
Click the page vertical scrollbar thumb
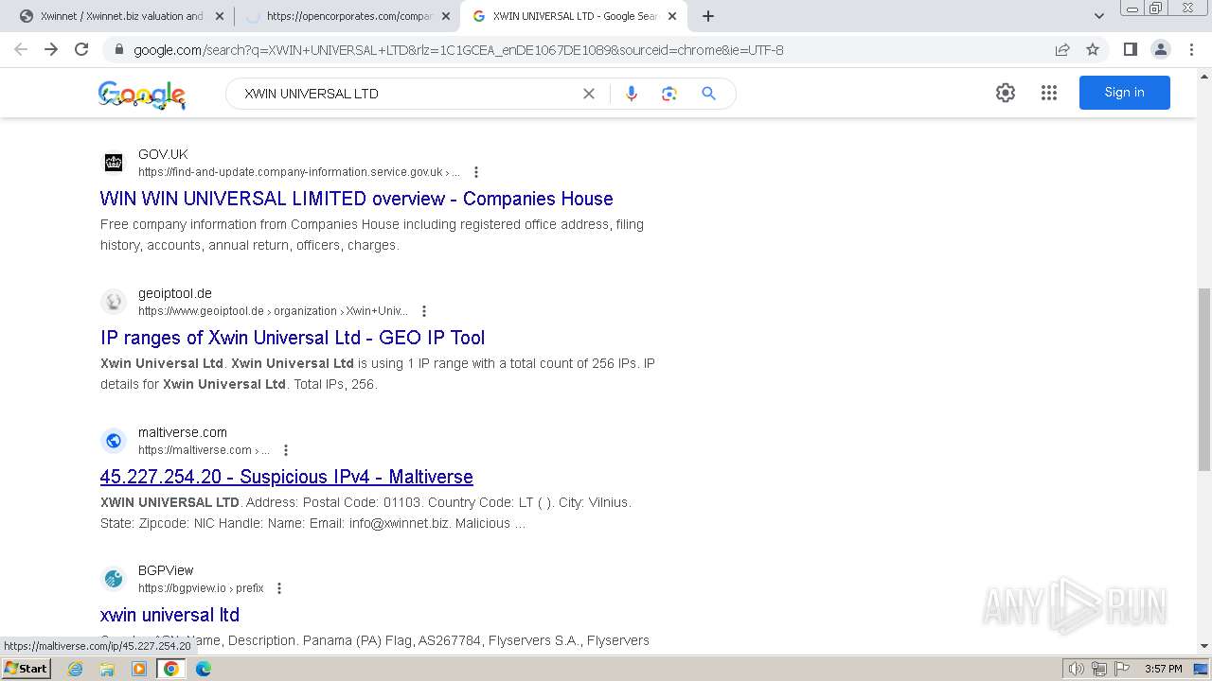coord(1204,378)
